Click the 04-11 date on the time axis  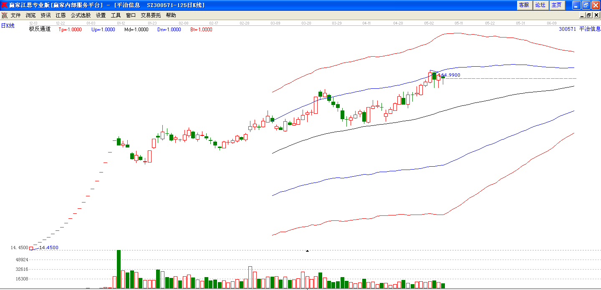point(367,23)
